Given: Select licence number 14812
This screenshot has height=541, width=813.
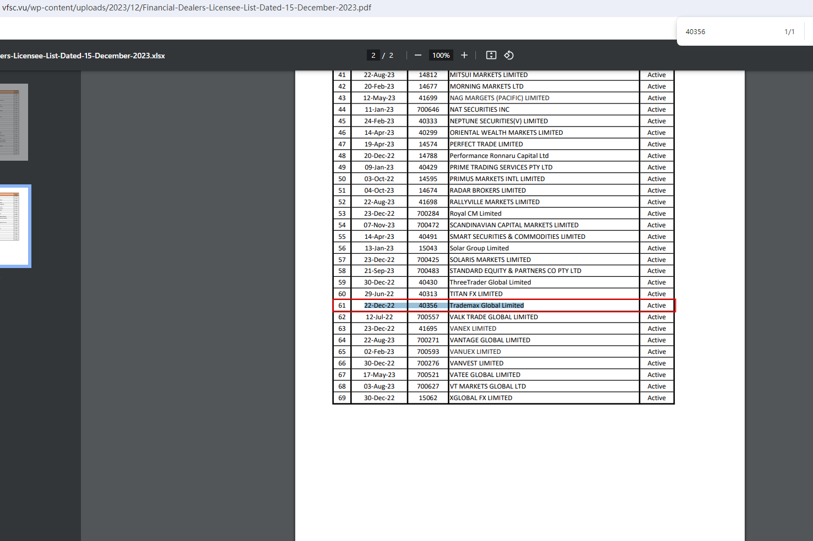Looking at the screenshot, I should click(428, 75).
